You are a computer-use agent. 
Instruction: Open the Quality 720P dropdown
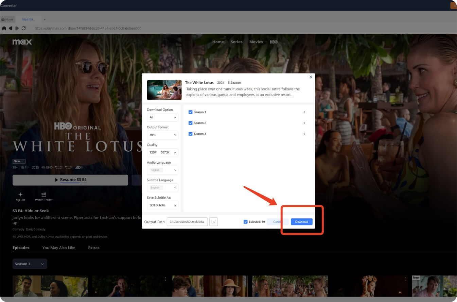click(162, 152)
